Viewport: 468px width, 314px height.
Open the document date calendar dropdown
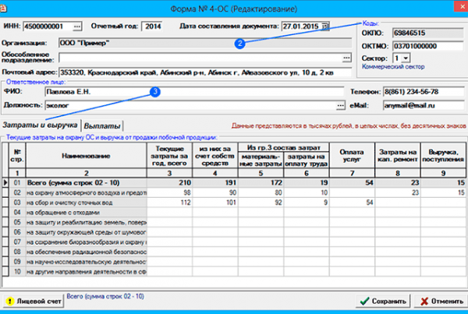(x=324, y=26)
